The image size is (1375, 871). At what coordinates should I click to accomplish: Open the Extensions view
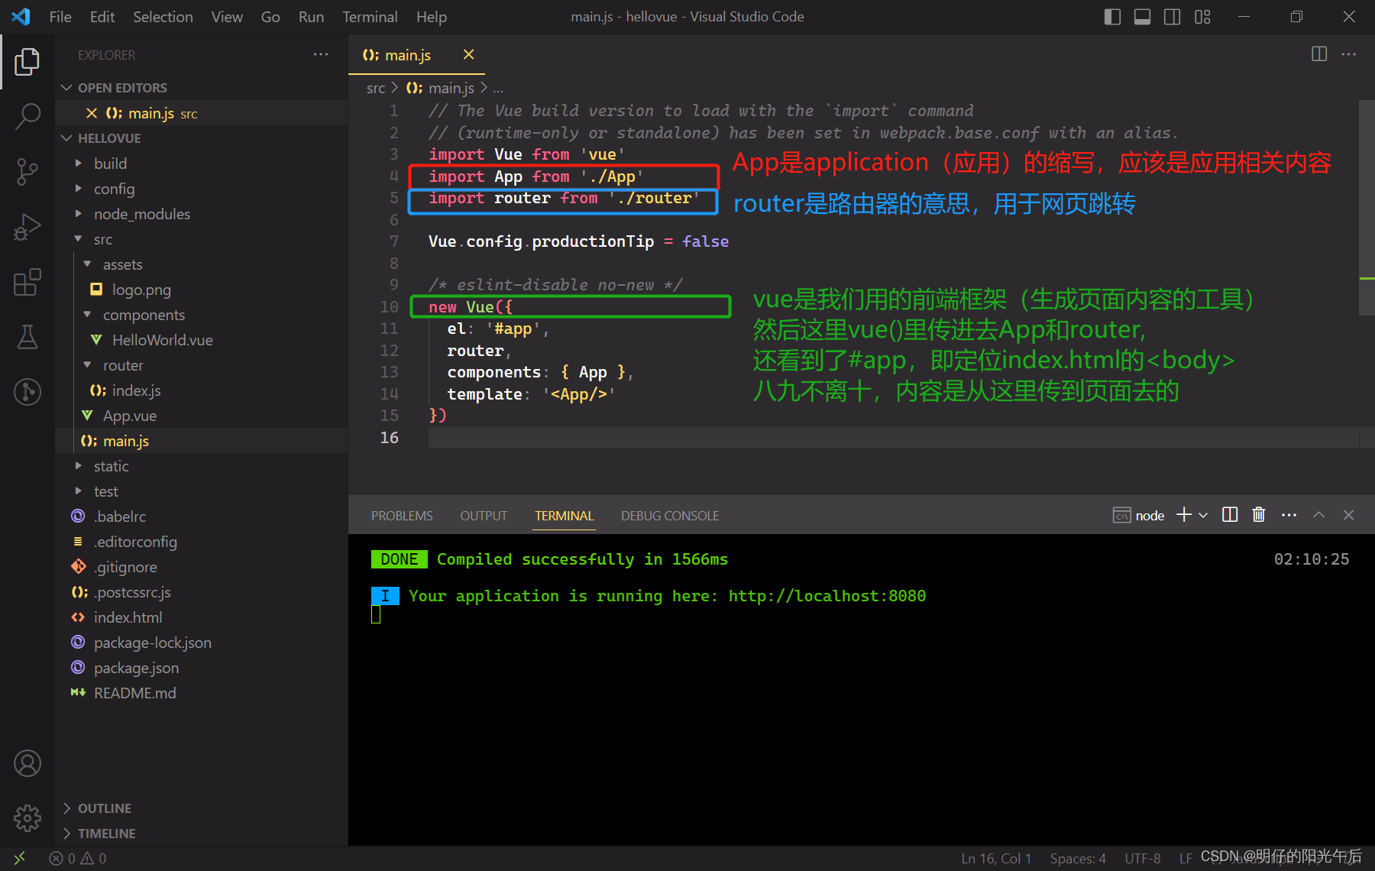click(x=27, y=282)
